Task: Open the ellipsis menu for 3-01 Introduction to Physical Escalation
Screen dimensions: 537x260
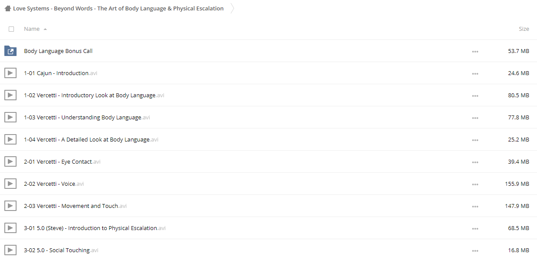Action: tap(475, 228)
